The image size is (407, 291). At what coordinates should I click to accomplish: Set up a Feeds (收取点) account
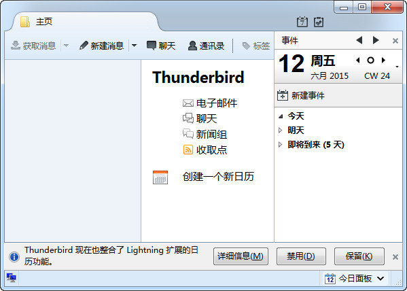tap(205, 150)
